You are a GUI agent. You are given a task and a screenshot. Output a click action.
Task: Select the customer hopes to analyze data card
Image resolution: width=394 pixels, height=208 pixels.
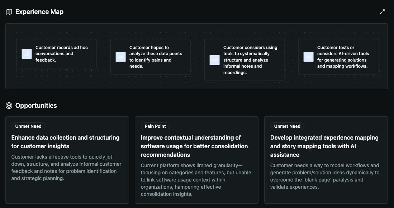(x=150, y=57)
